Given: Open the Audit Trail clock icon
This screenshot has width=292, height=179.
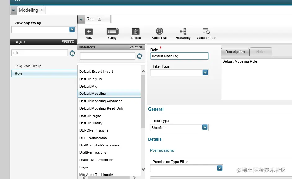Looking at the screenshot, I should click(159, 31).
